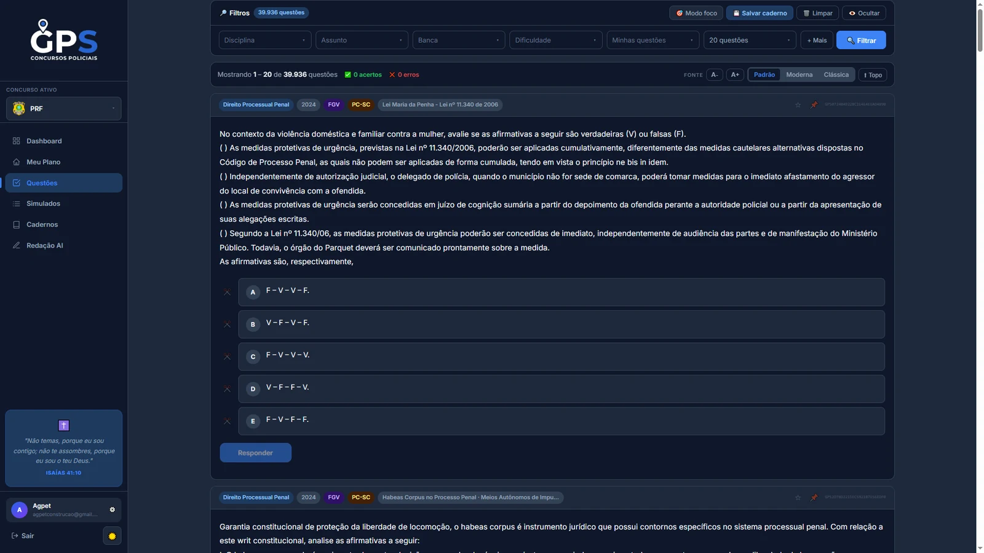Viewport: 984px width, 553px height.
Task: Open the Assunto filter dropdown
Action: (x=362, y=40)
